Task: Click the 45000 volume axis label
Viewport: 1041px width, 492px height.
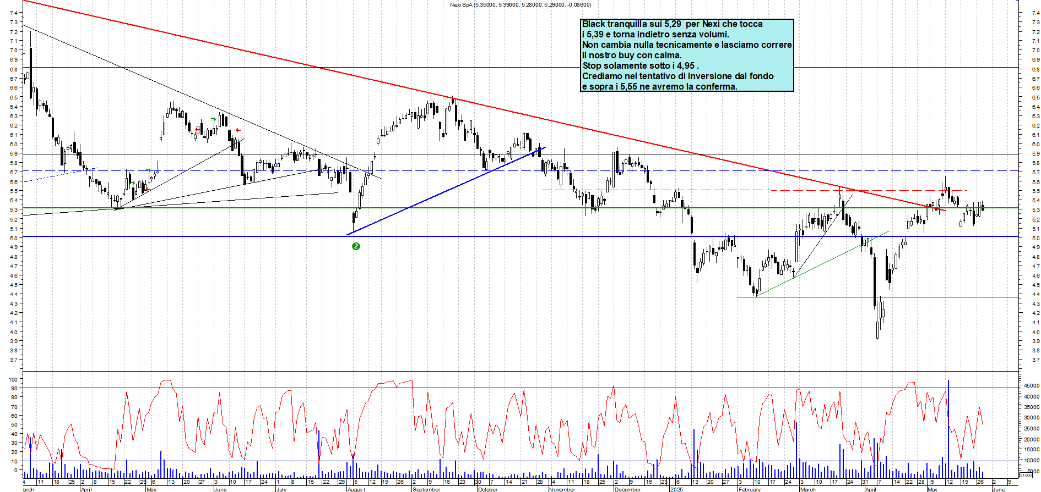Action: click(x=1031, y=386)
